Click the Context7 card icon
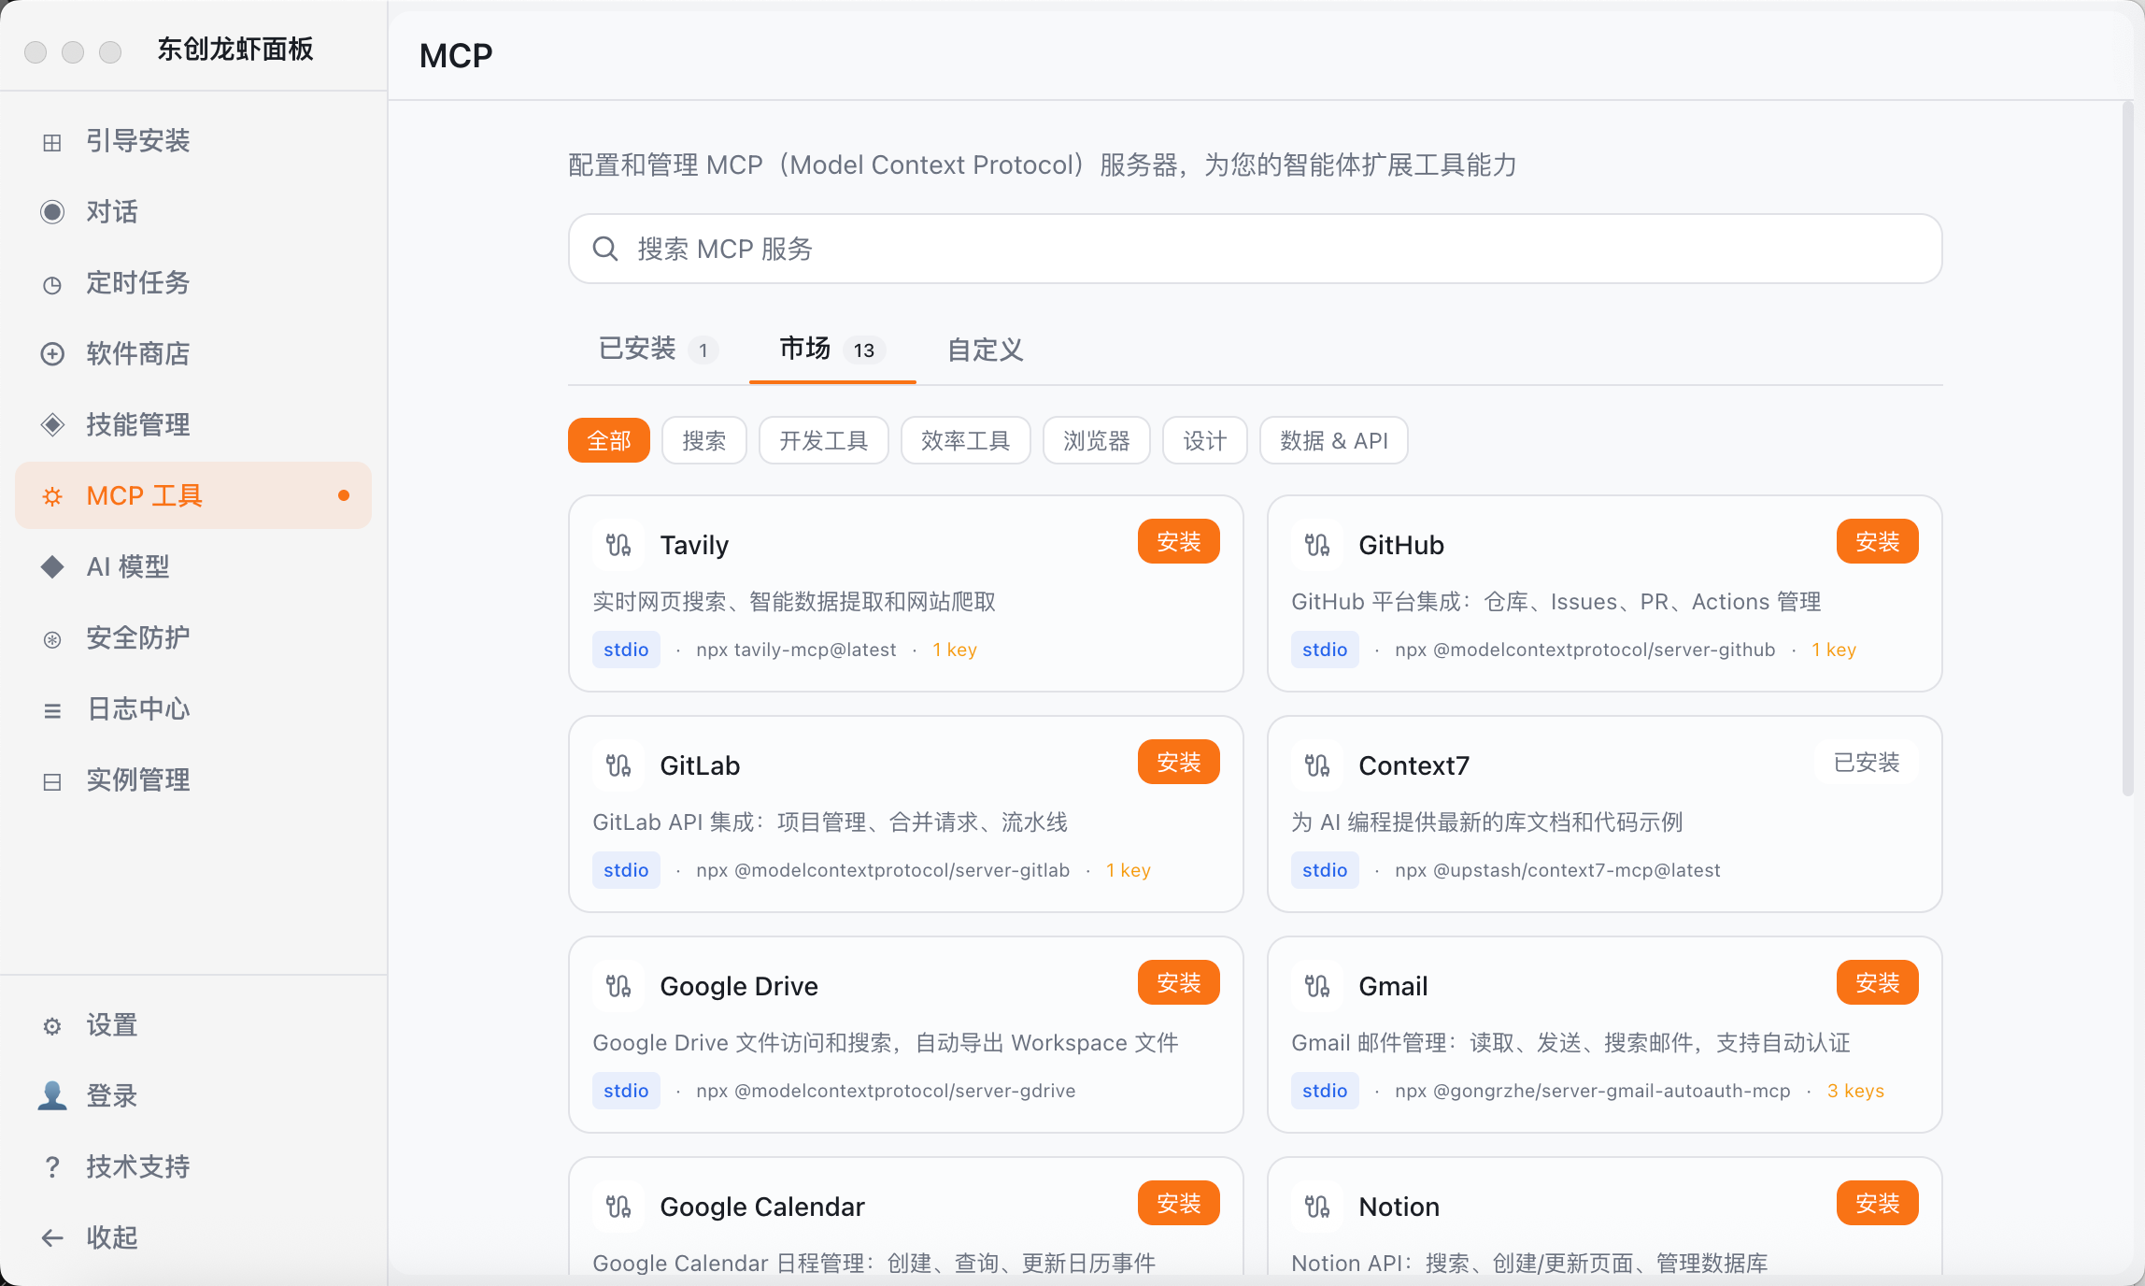2145x1286 pixels. click(x=1317, y=765)
